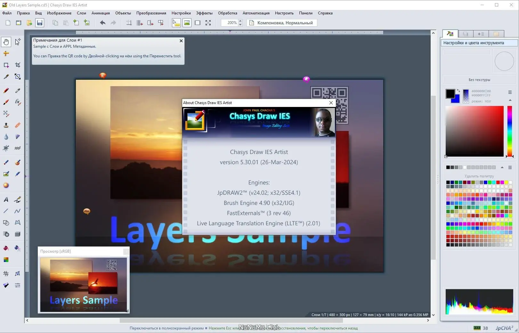Click the New document toolbar icon
The image size is (519, 333).
(8, 23)
